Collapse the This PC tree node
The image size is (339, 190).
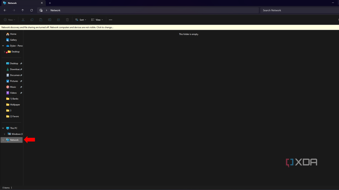pyautogui.click(x=3, y=128)
